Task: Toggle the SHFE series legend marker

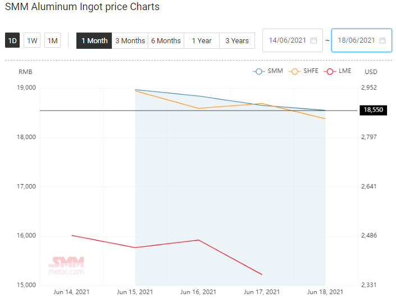Action: tap(294, 71)
